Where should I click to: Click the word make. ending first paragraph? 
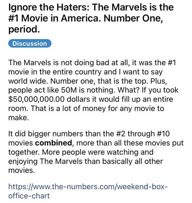click(x=19, y=118)
